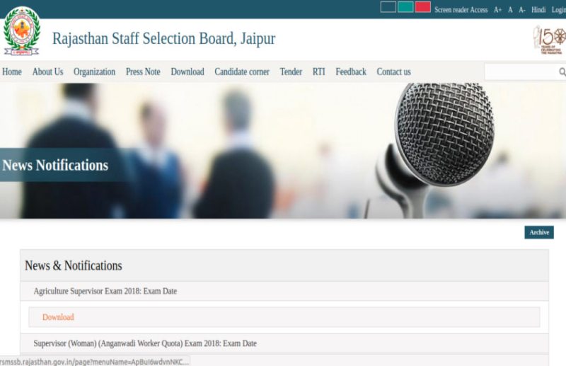The image size is (566, 366).
Task: Click the Rajasthan Staff Selection Board emblem logo
Action: pyautogui.click(x=22, y=31)
